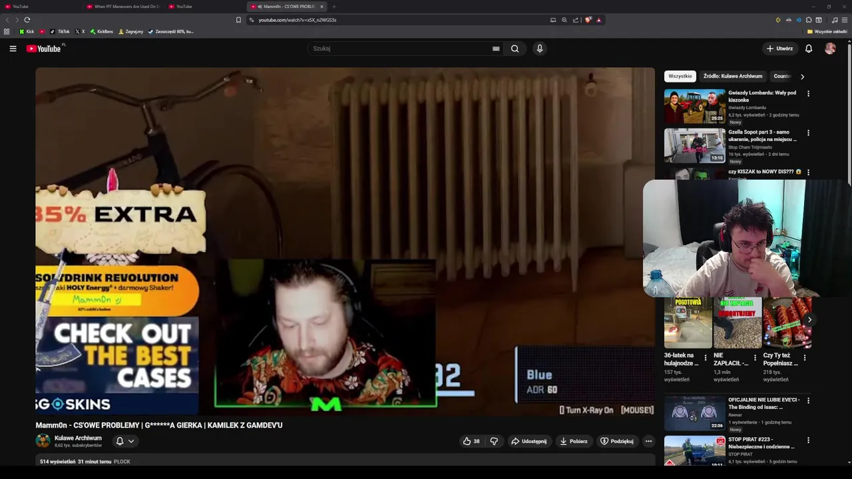Click the Udostępnij share button

[529, 441]
